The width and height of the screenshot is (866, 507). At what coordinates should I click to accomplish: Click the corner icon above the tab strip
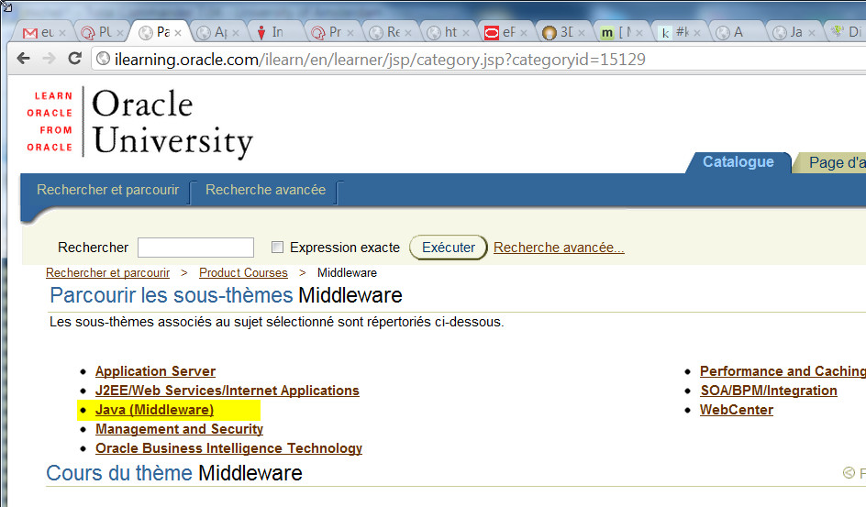point(6,6)
